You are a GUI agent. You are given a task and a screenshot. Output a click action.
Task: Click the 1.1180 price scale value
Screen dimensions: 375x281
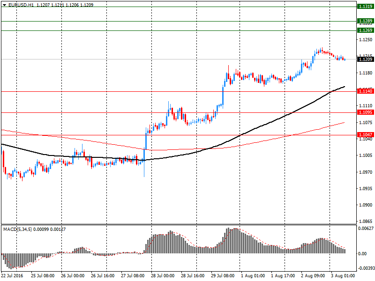coord(366,73)
